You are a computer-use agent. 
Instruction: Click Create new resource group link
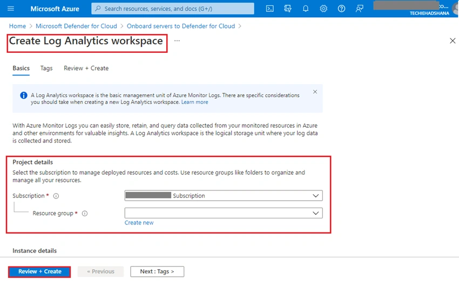tap(139, 223)
